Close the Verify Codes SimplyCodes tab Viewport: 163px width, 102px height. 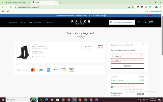[29, 2]
